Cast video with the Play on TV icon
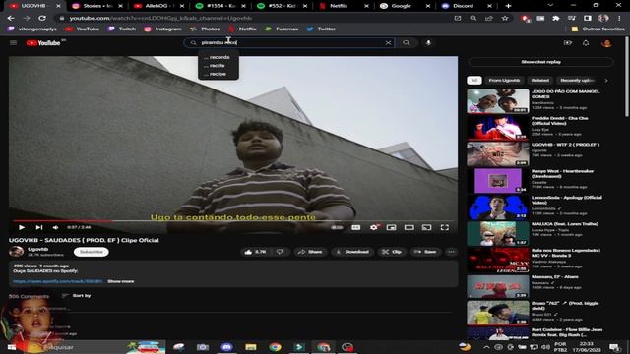Image resolution: width=630 pixels, height=354 pixels. click(426, 227)
